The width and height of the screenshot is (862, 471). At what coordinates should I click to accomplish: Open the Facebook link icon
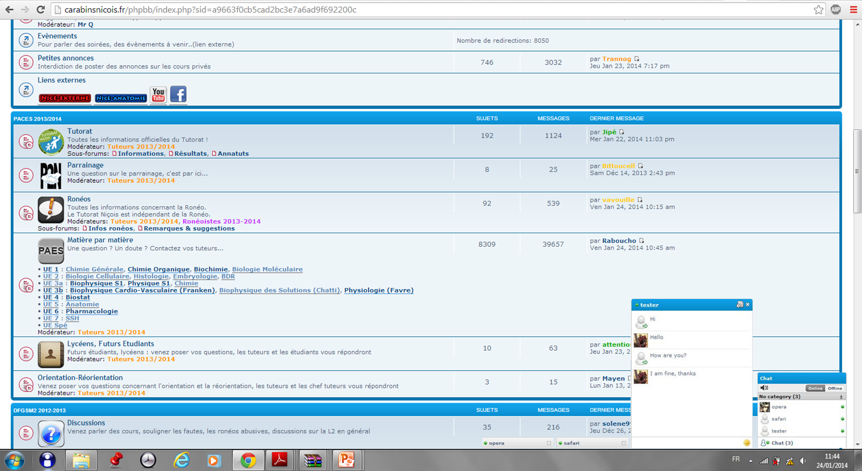coord(178,94)
